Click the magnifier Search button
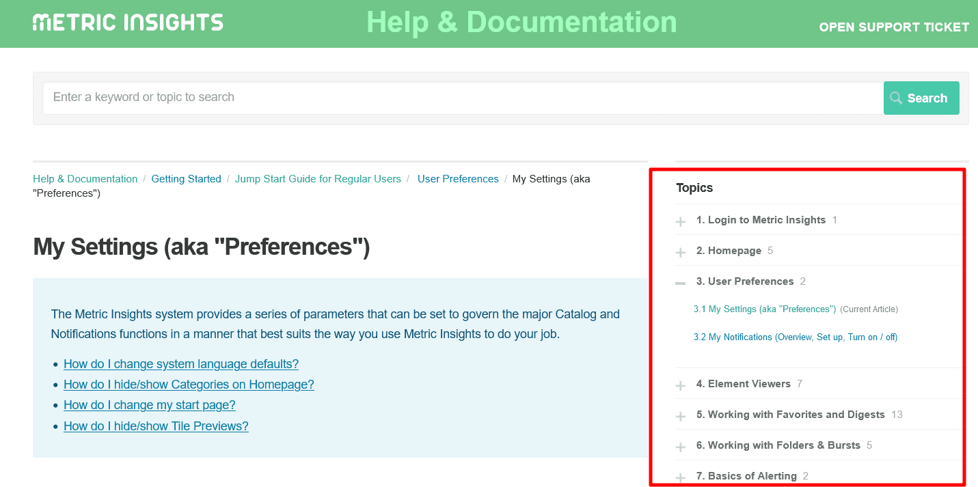 [x=921, y=98]
